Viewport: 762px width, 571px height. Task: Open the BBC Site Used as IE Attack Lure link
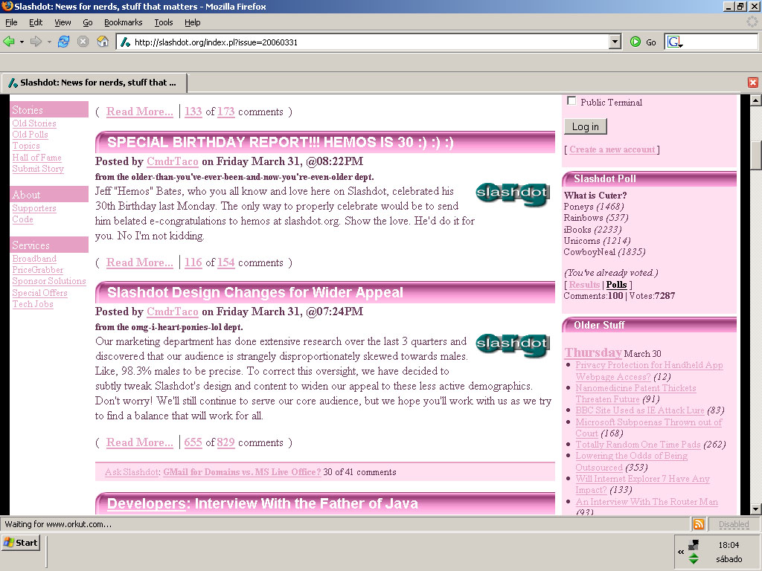click(x=640, y=410)
